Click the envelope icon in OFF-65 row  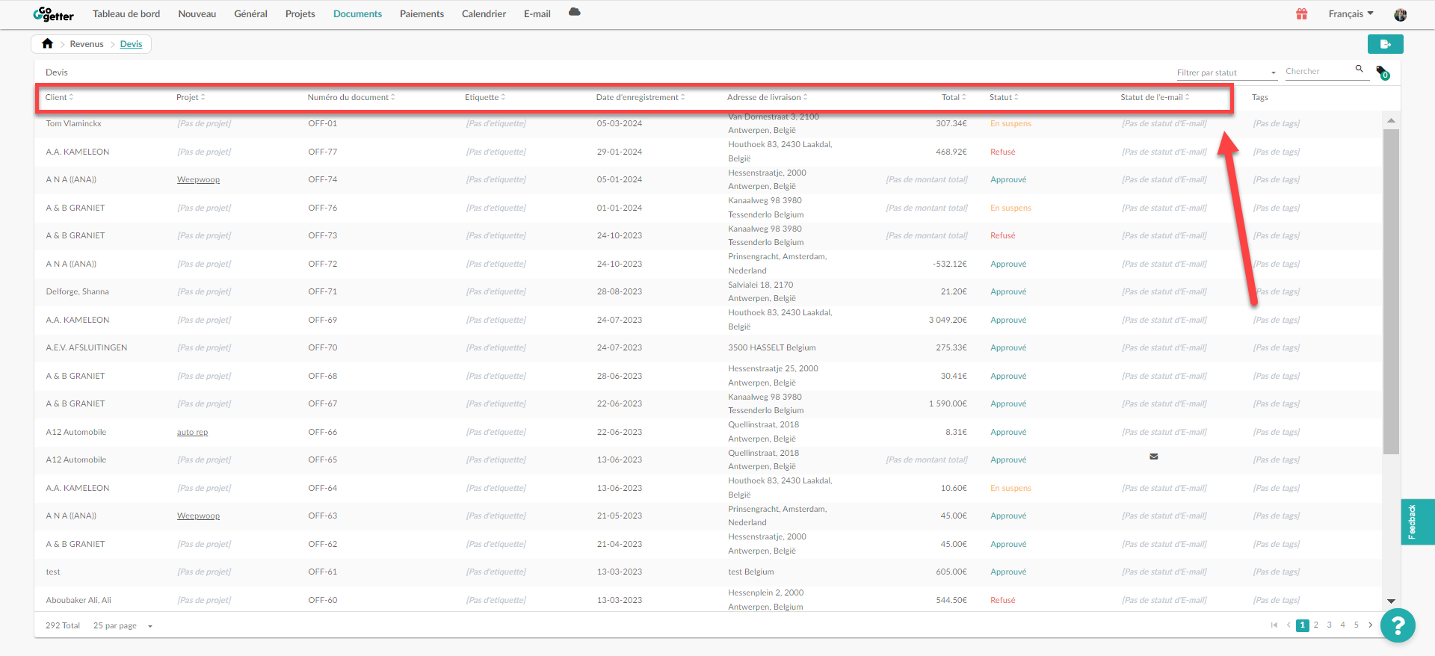(x=1153, y=457)
